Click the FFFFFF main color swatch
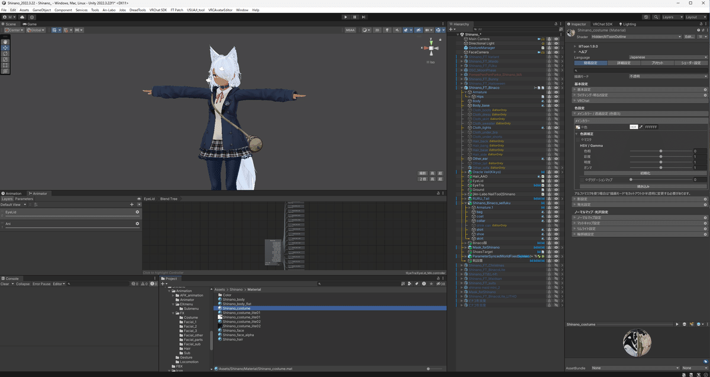710x377 pixels. [x=651, y=126]
